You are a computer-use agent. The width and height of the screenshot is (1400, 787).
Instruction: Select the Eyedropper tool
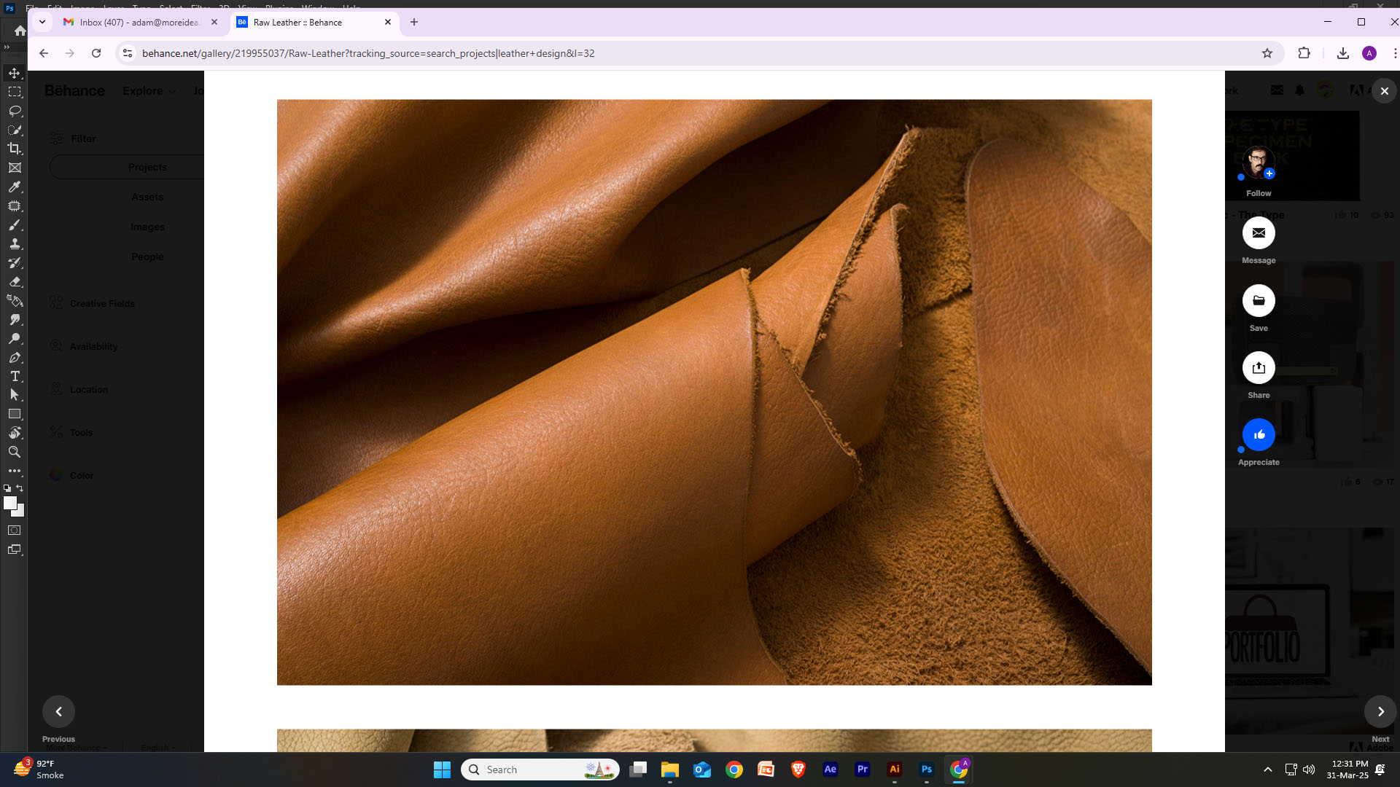15,187
